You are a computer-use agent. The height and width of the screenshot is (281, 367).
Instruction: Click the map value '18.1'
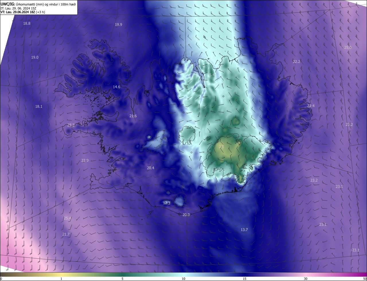click(x=39, y=107)
